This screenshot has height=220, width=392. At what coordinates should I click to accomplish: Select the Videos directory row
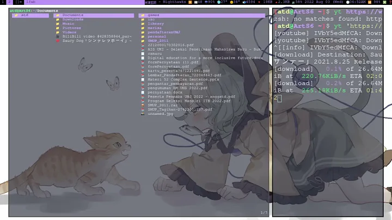[94, 32]
